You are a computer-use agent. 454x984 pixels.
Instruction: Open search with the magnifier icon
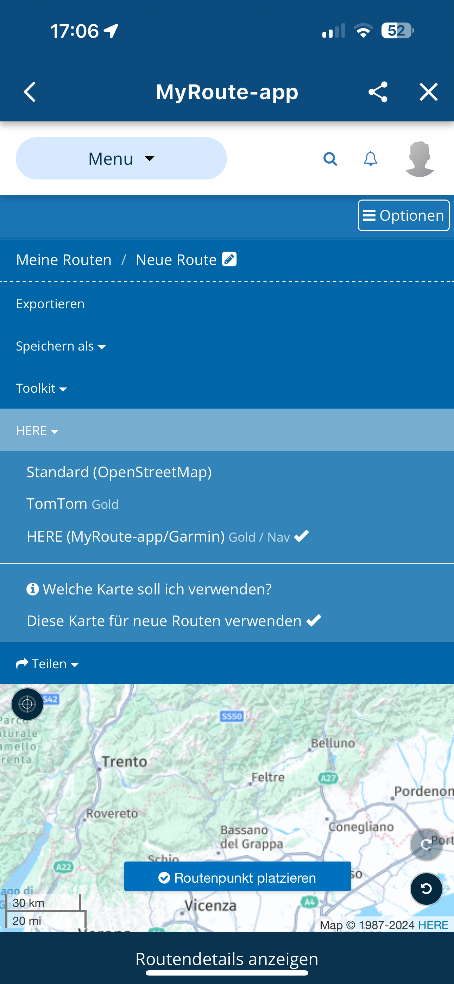[330, 158]
